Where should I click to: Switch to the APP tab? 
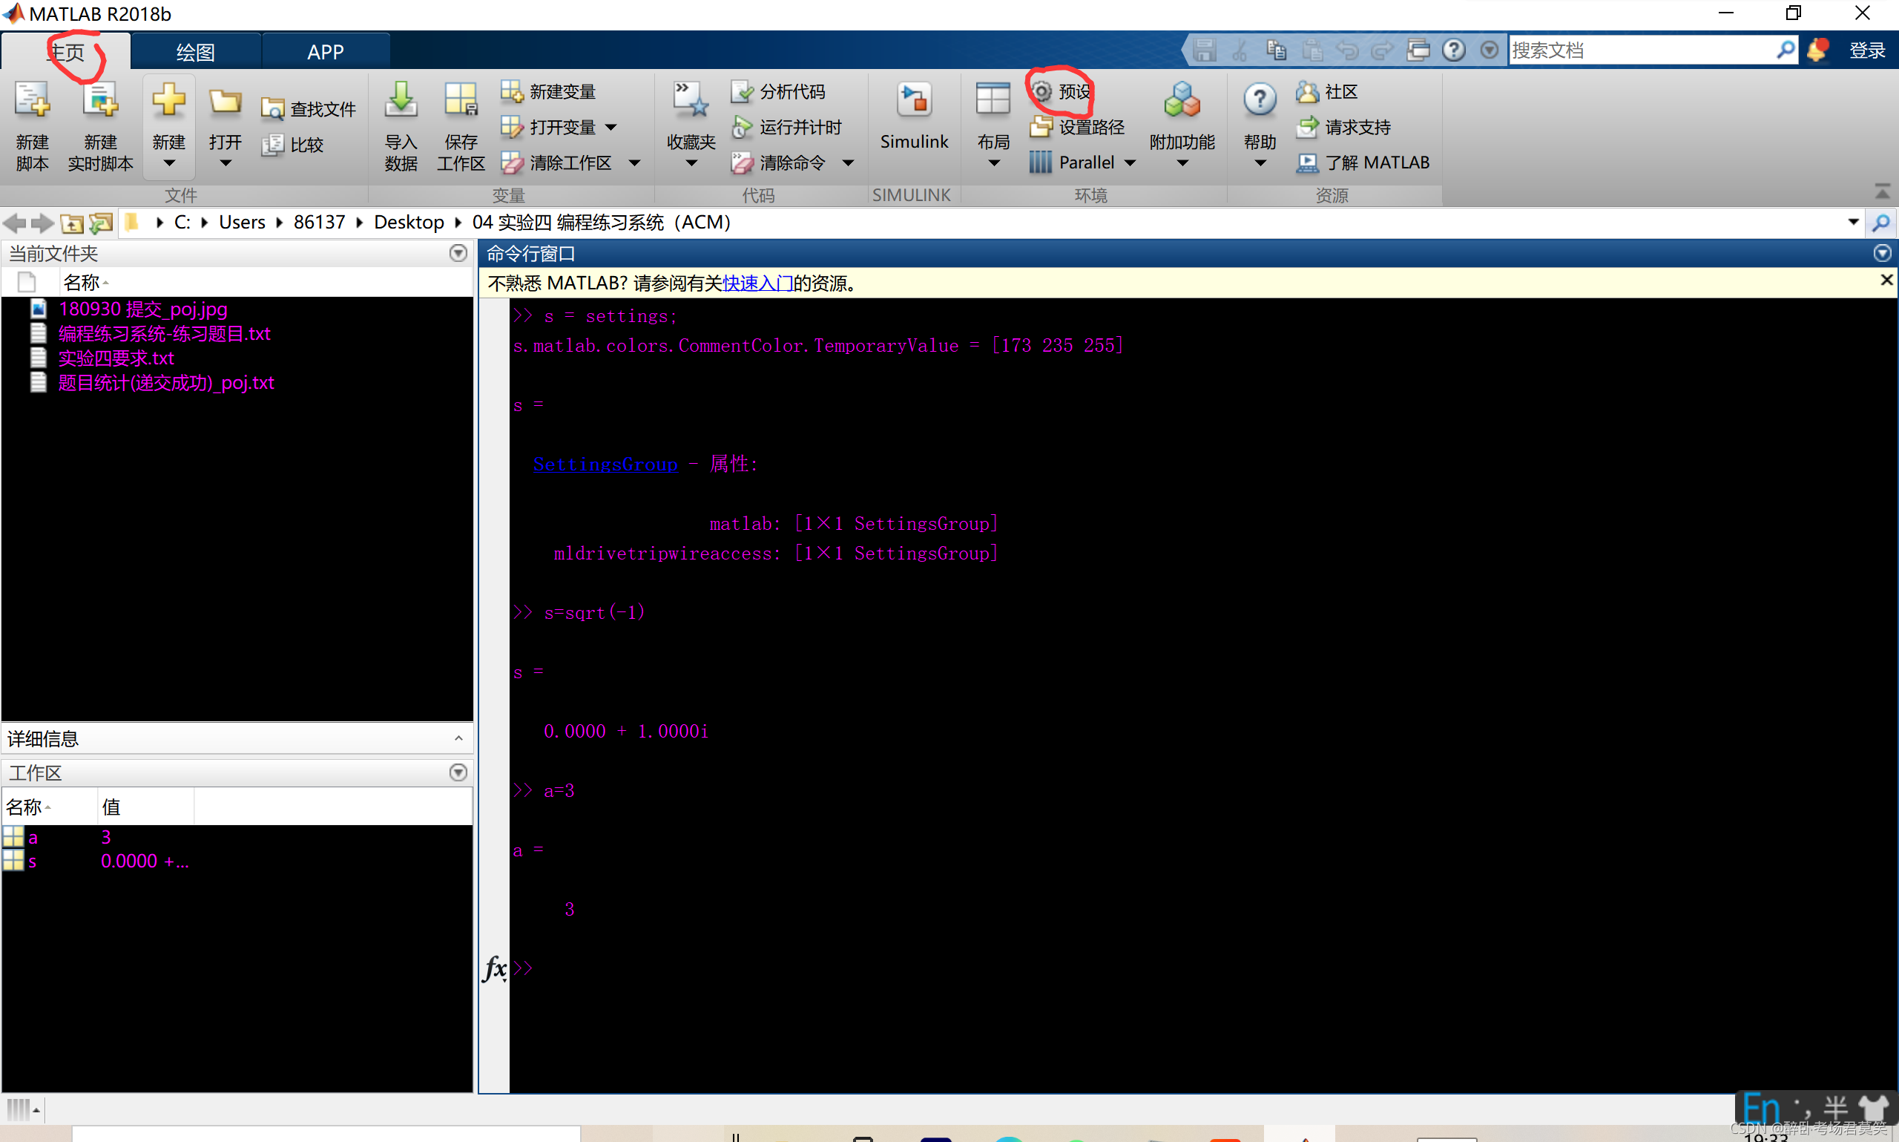[x=326, y=51]
